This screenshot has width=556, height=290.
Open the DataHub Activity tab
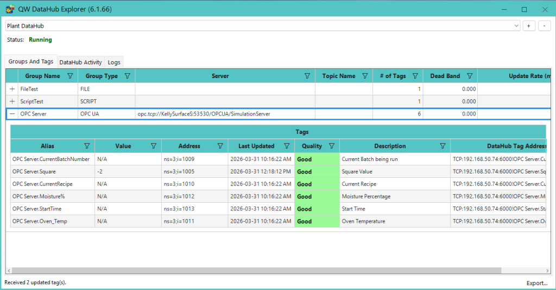point(80,62)
